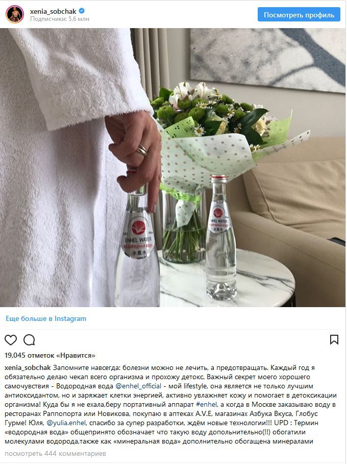Image resolution: width=347 pixels, height=464 pixels.
Task: Open the post photo of Enhel water bottles
Action: (173, 168)
